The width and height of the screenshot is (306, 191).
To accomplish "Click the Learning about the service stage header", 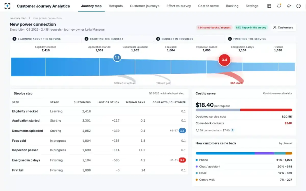I will click(x=46, y=39).
